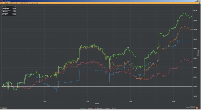Open the filter bar dropdown arrow

(200, 3)
